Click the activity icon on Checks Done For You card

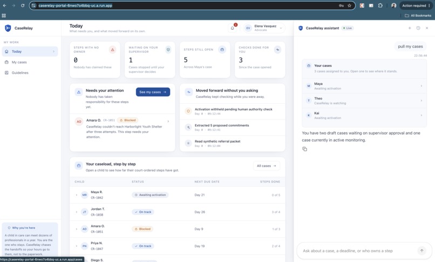(277, 50)
